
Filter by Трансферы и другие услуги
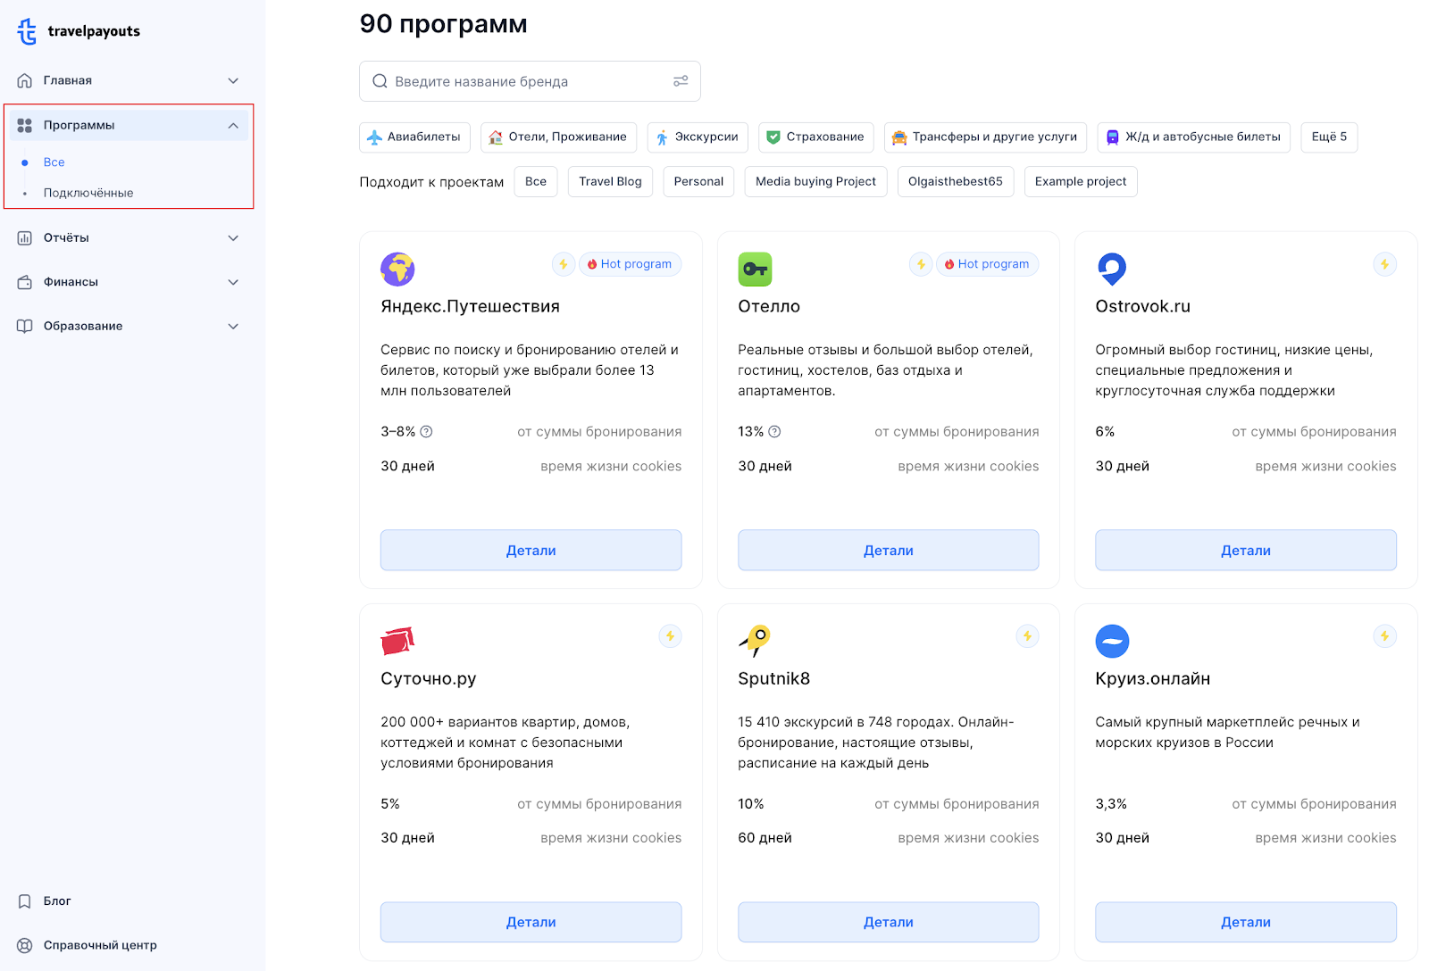[x=985, y=137]
